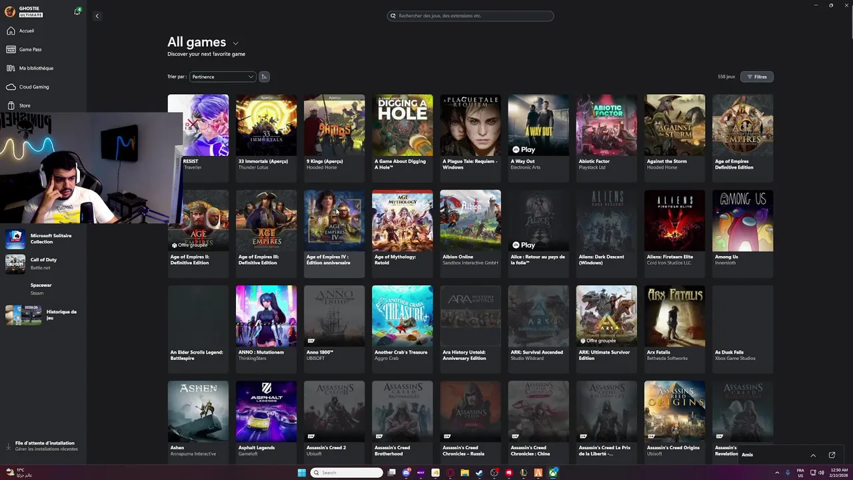Viewport: 853px width, 480px height.
Task: Pop out the Amis friends window
Action: point(832,455)
